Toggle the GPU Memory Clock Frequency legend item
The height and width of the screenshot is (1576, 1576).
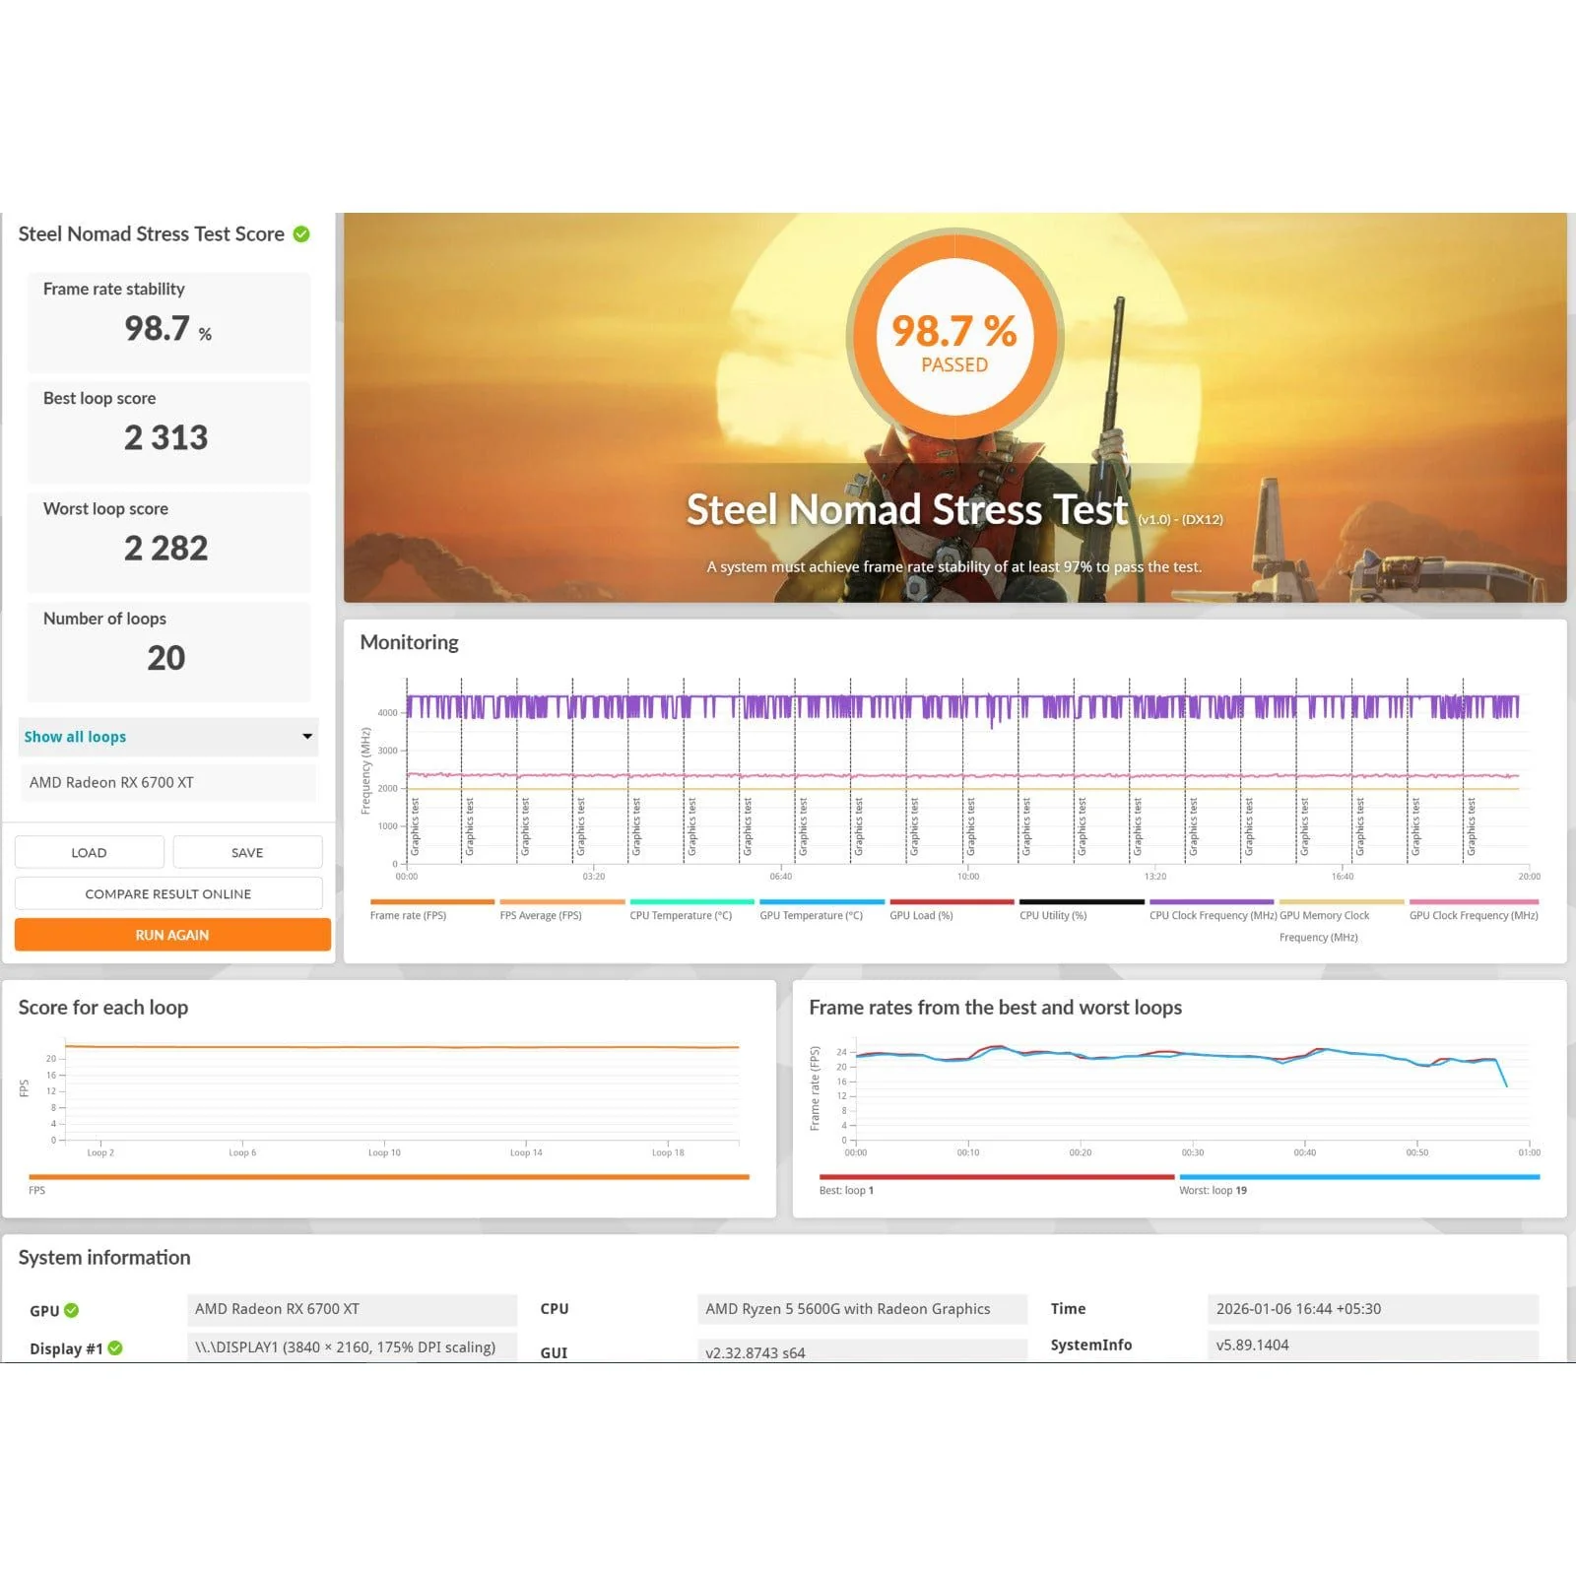pyautogui.click(x=1341, y=921)
